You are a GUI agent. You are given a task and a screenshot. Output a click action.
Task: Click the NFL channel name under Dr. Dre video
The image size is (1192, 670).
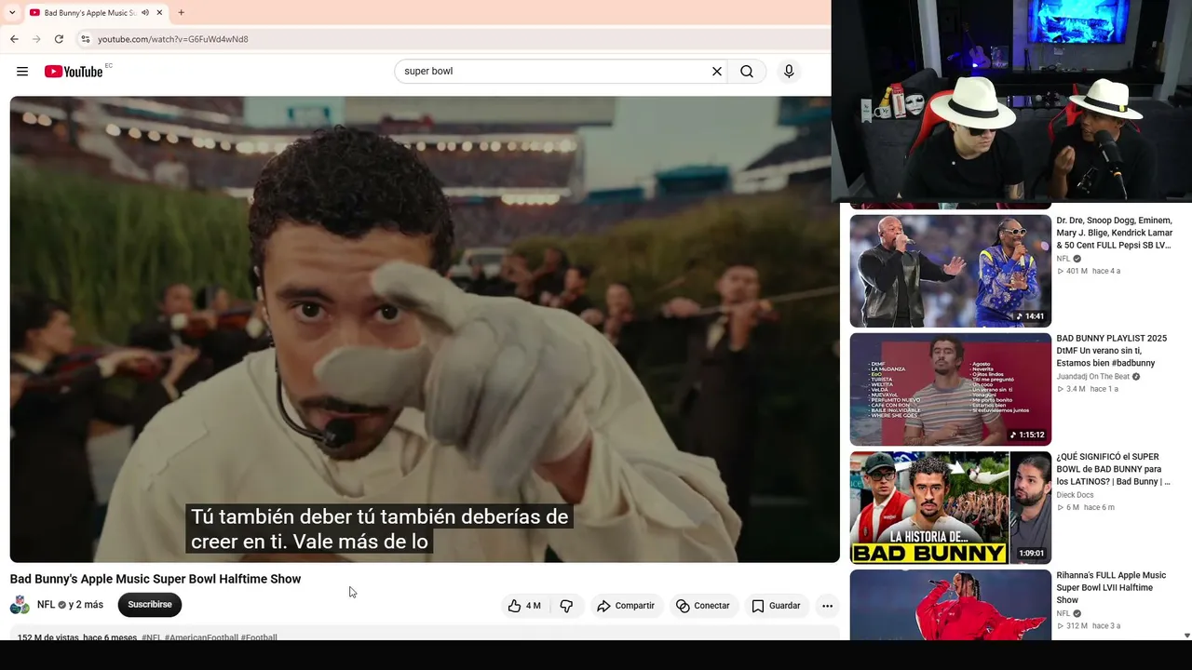coord(1063,259)
